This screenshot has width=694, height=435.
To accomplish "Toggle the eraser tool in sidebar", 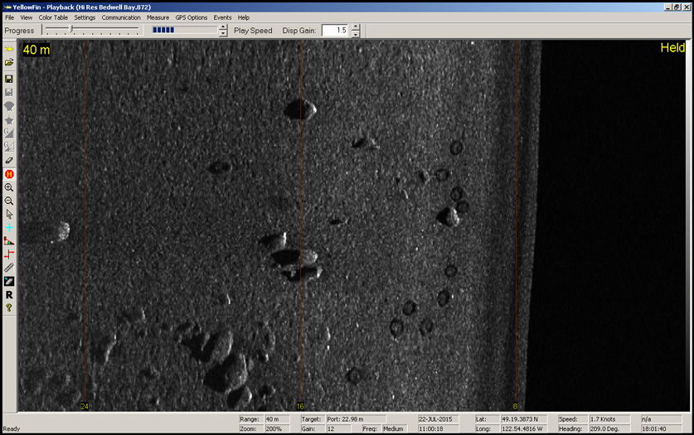I will 9,160.
